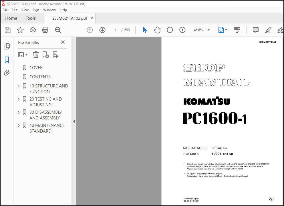Click the SEBM021TA103 code on page
Viewport: 284px width, 206px height.
267,42
